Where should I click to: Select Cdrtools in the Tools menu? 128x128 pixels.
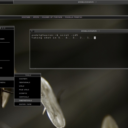tap(28, 97)
